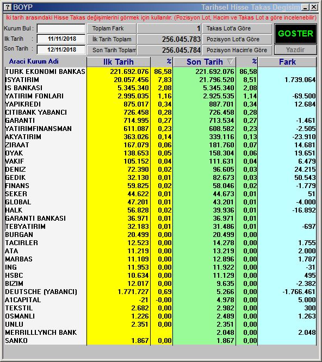Image resolution: width=322 pixels, height=362 pixels.
Task: Select TEKSTIL row name
Action: point(19,308)
